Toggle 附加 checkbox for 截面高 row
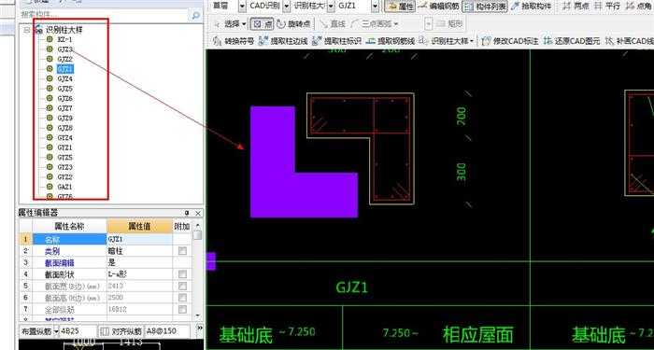The height and width of the screenshot is (350, 654). click(182, 298)
